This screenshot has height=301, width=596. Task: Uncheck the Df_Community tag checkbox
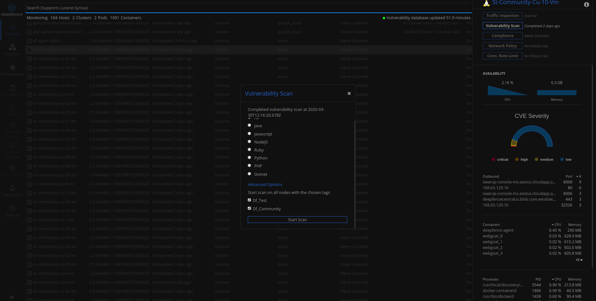click(249, 208)
